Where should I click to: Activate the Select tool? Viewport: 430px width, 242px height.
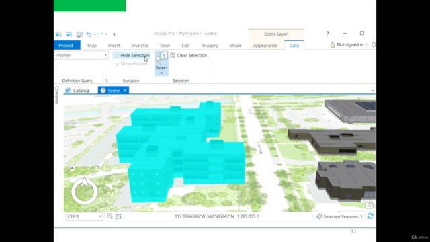(x=161, y=61)
